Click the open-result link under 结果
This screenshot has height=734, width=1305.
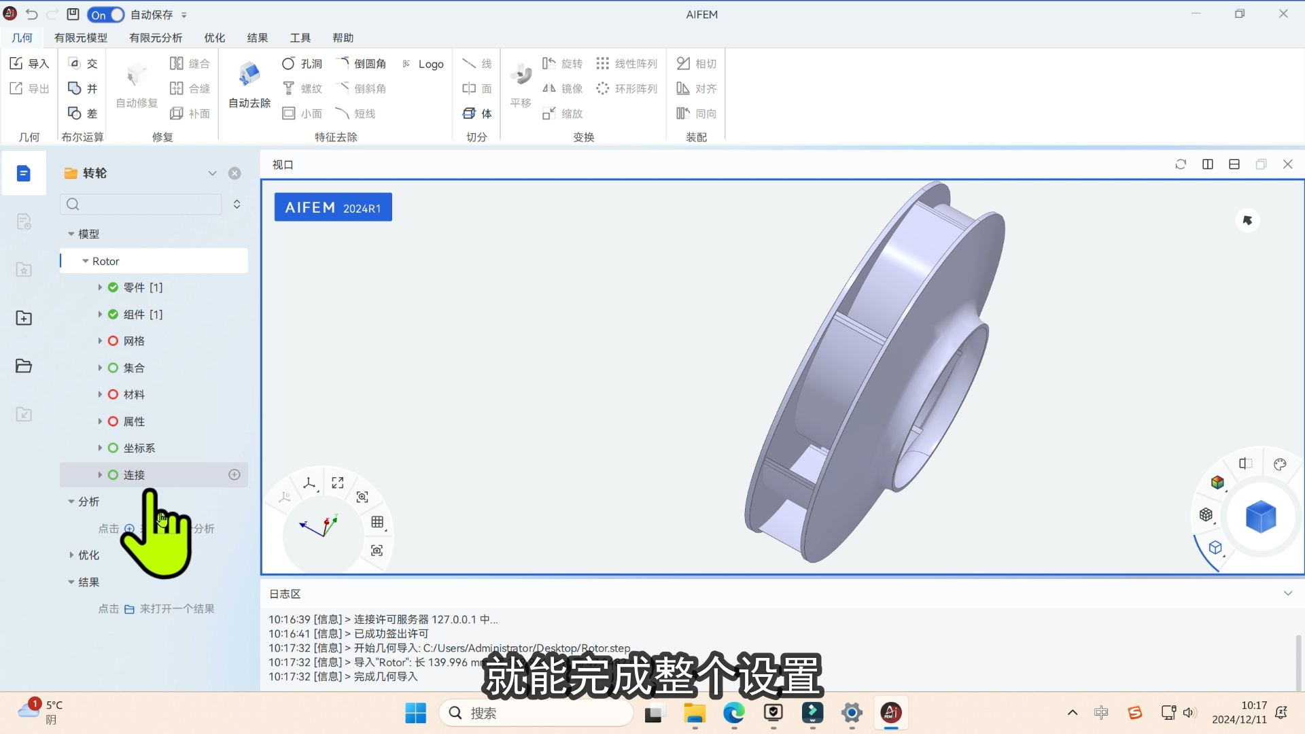pyautogui.click(x=129, y=609)
